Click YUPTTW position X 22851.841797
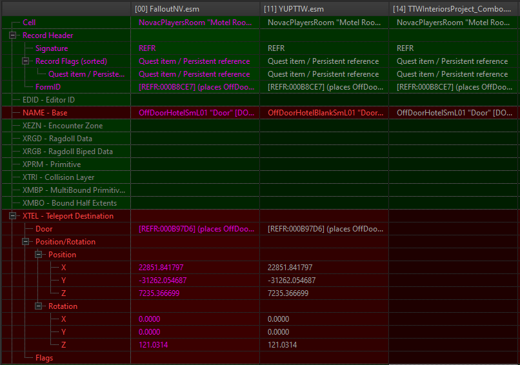 pyautogui.click(x=290, y=268)
